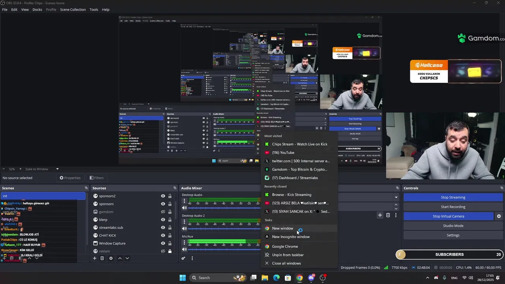505x284 pixels.
Task: Delete transition with trash icon in transitions dock
Action: coord(388,215)
